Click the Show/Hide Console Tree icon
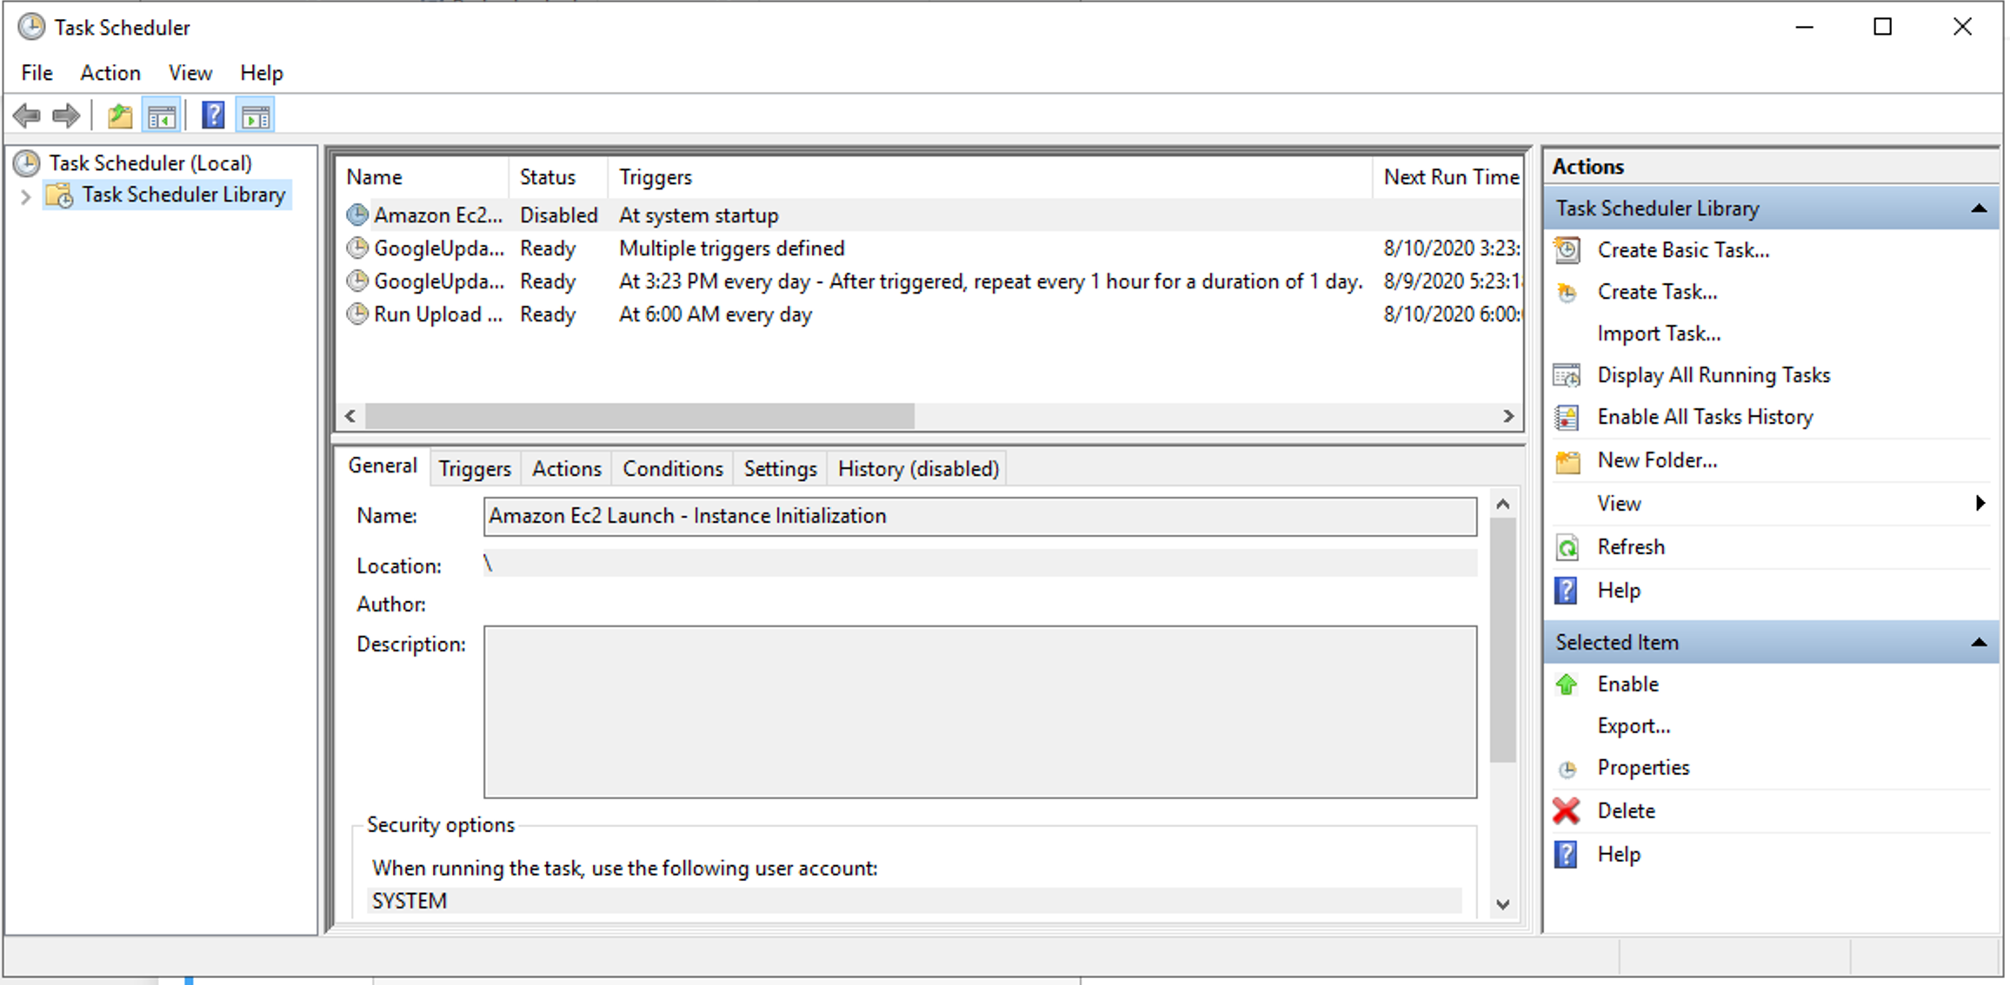 [162, 116]
